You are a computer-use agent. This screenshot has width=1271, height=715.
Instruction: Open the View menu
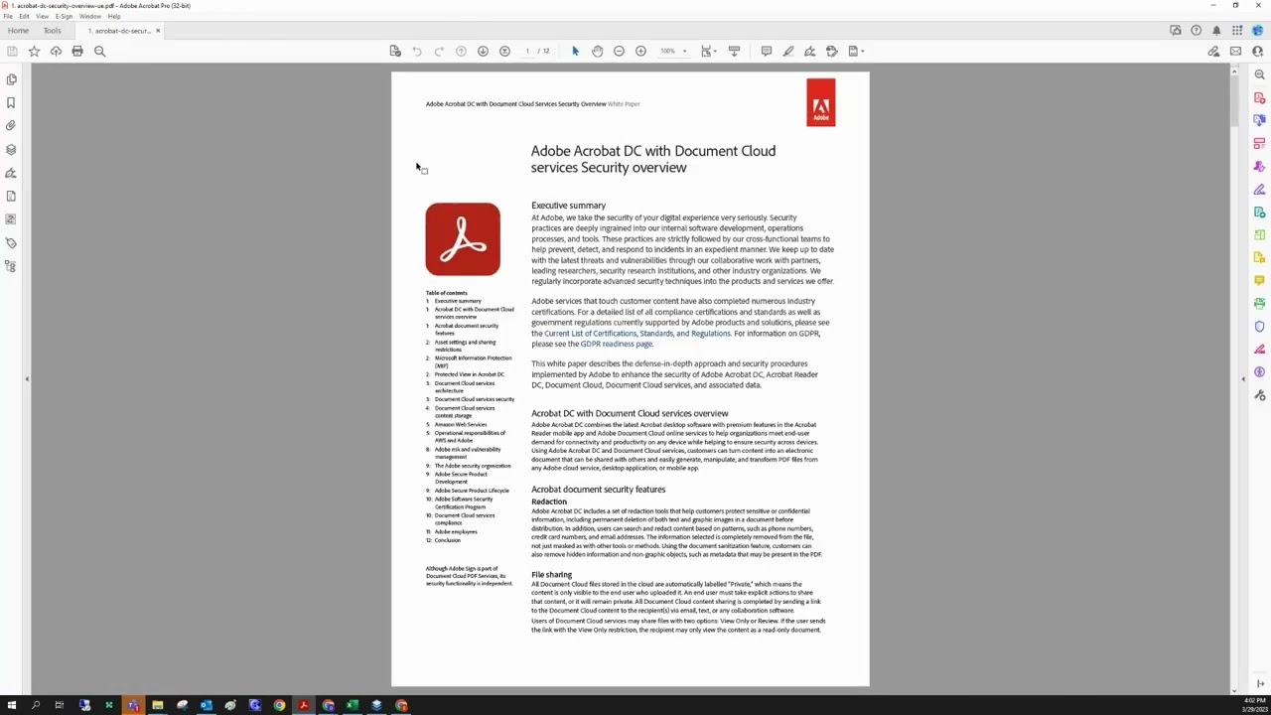click(43, 17)
